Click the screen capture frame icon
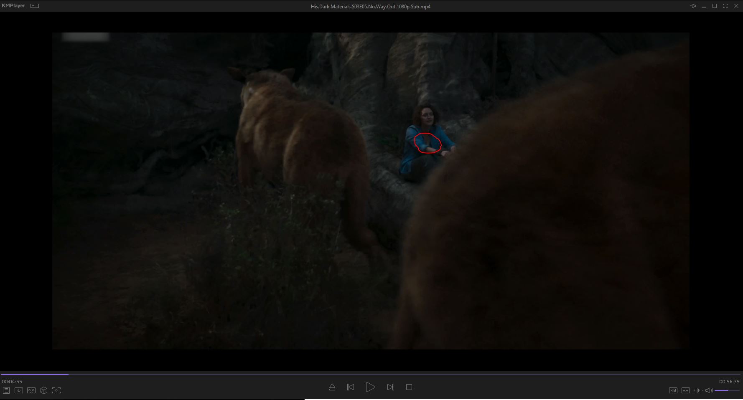Viewport: 743px width, 400px height. 56,390
